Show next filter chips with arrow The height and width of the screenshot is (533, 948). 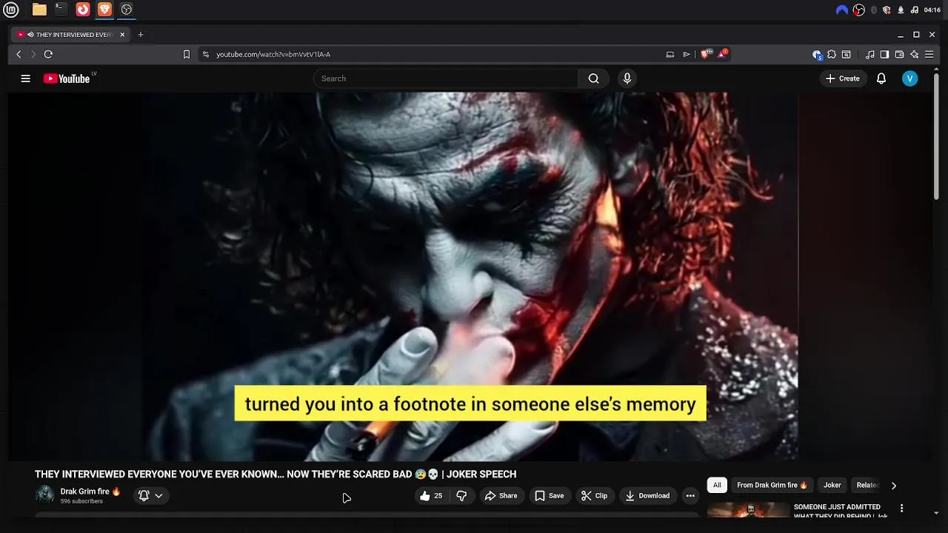894,486
